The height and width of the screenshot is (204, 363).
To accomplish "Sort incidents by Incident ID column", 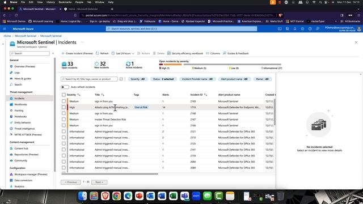I will click(199, 95).
